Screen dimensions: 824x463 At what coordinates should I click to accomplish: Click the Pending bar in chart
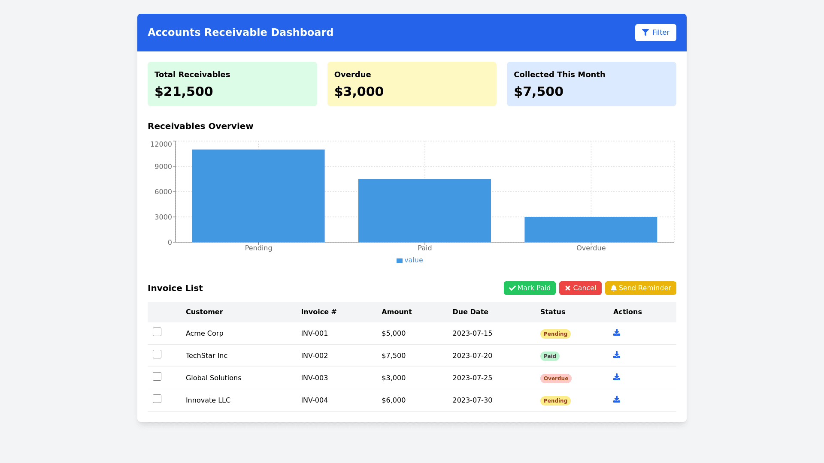click(x=258, y=196)
